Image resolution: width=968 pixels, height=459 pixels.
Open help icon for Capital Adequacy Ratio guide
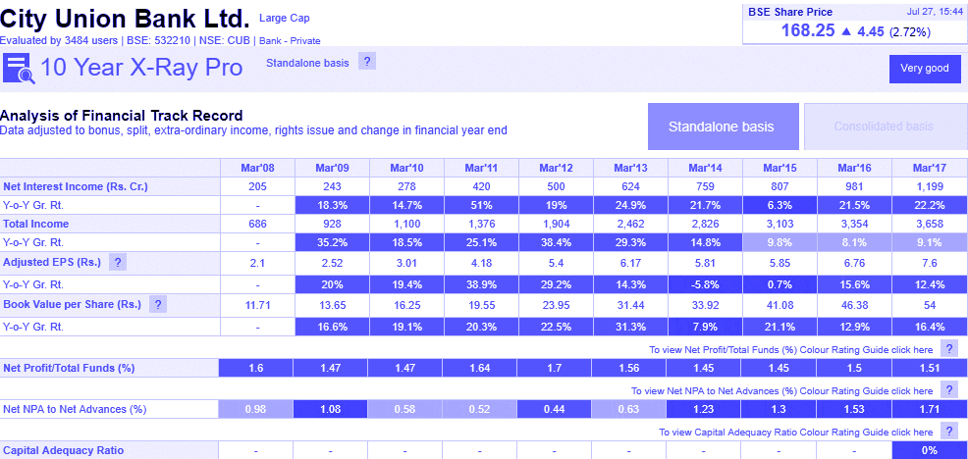tap(949, 432)
